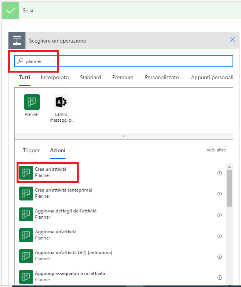Click the Centro messaggi di.. label

point(62,117)
